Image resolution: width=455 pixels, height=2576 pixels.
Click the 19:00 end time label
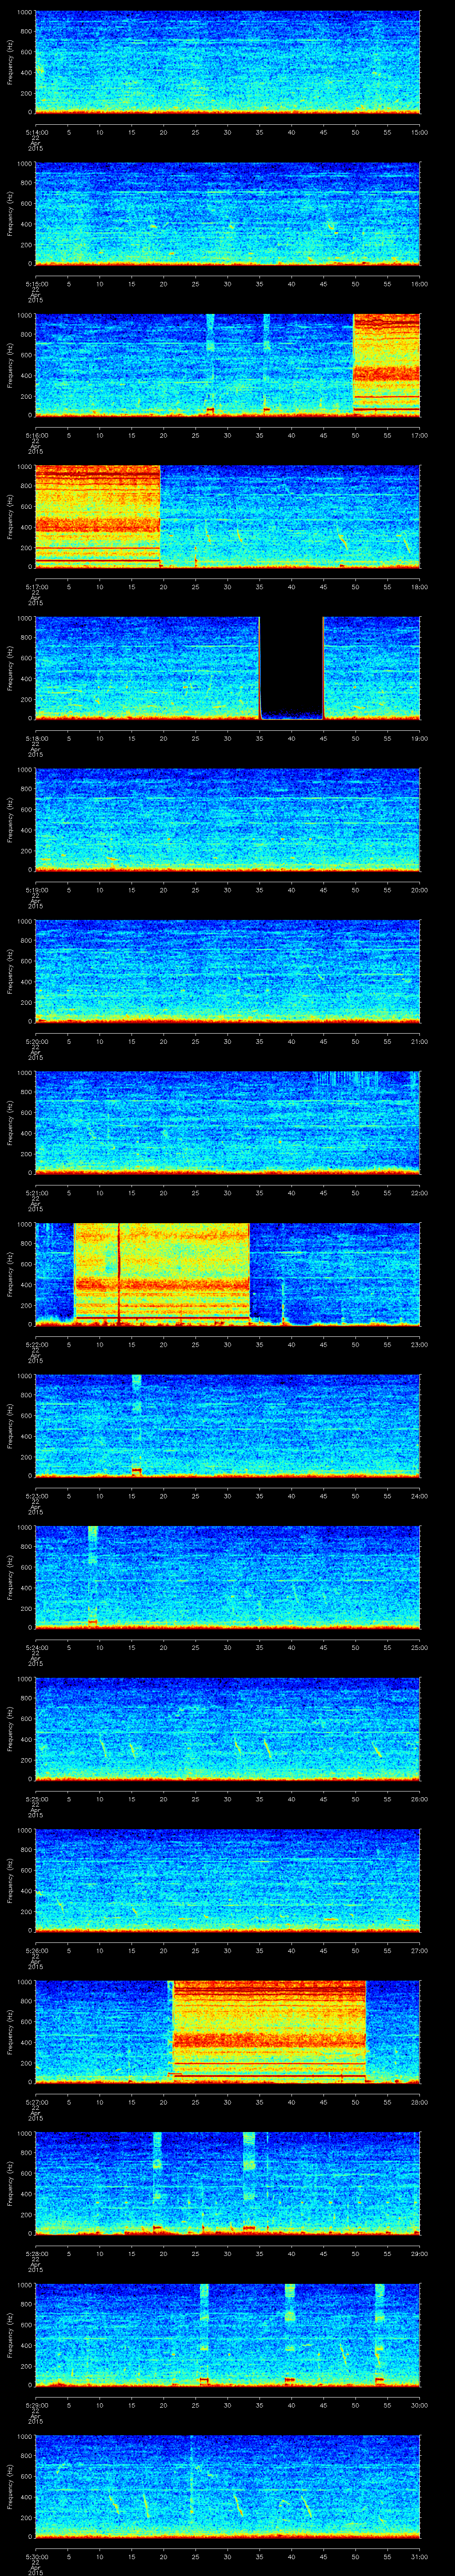point(419,738)
